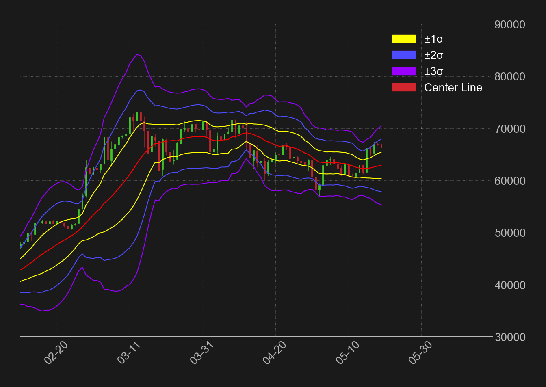Viewport: 546px width, 387px height.
Task: Select the 04-20 date tick label
Action: [x=275, y=352]
